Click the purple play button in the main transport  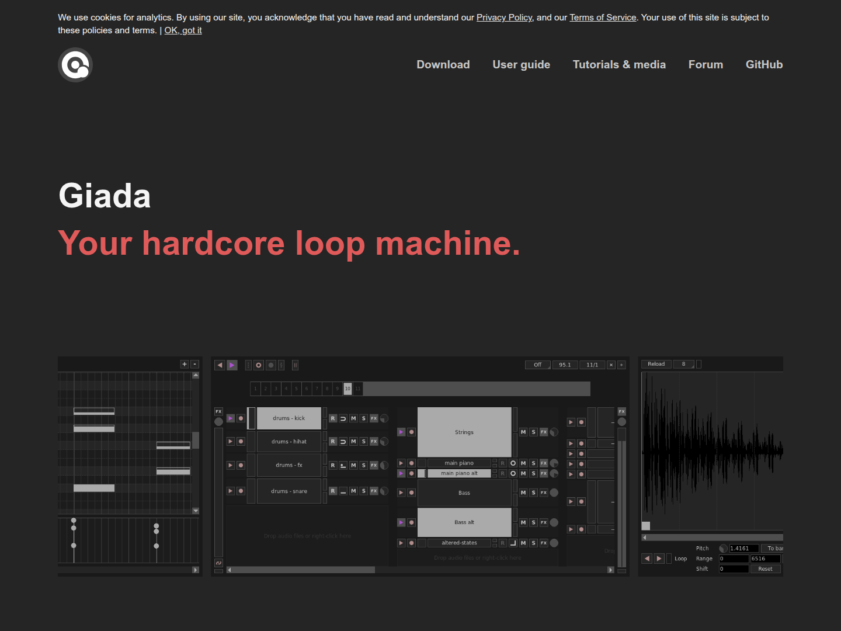[232, 365]
